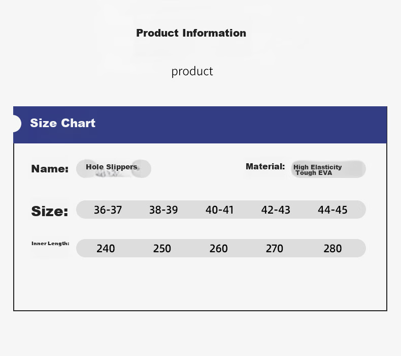Screen dimensions: 401x356
Task: Choose size 36-37
Action: tap(108, 210)
